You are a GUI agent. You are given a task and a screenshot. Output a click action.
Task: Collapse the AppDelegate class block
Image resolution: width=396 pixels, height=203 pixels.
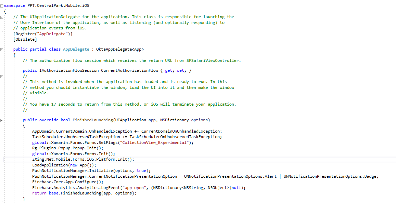tap(2, 50)
